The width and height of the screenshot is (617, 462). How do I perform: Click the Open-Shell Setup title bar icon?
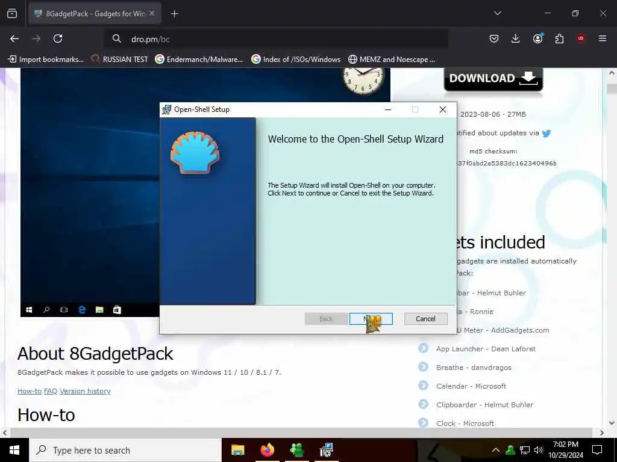point(167,109)
